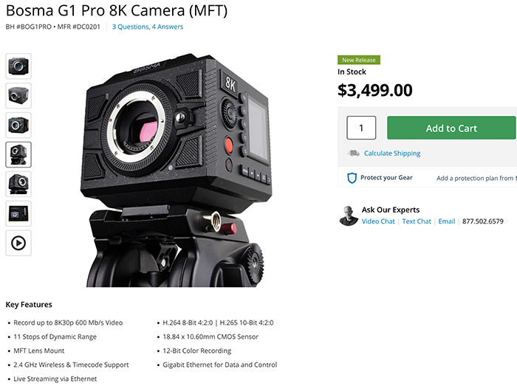Play the product video thumbnail
The height and width of the screenshot is (386, 517).
click(x=18, y=243)
